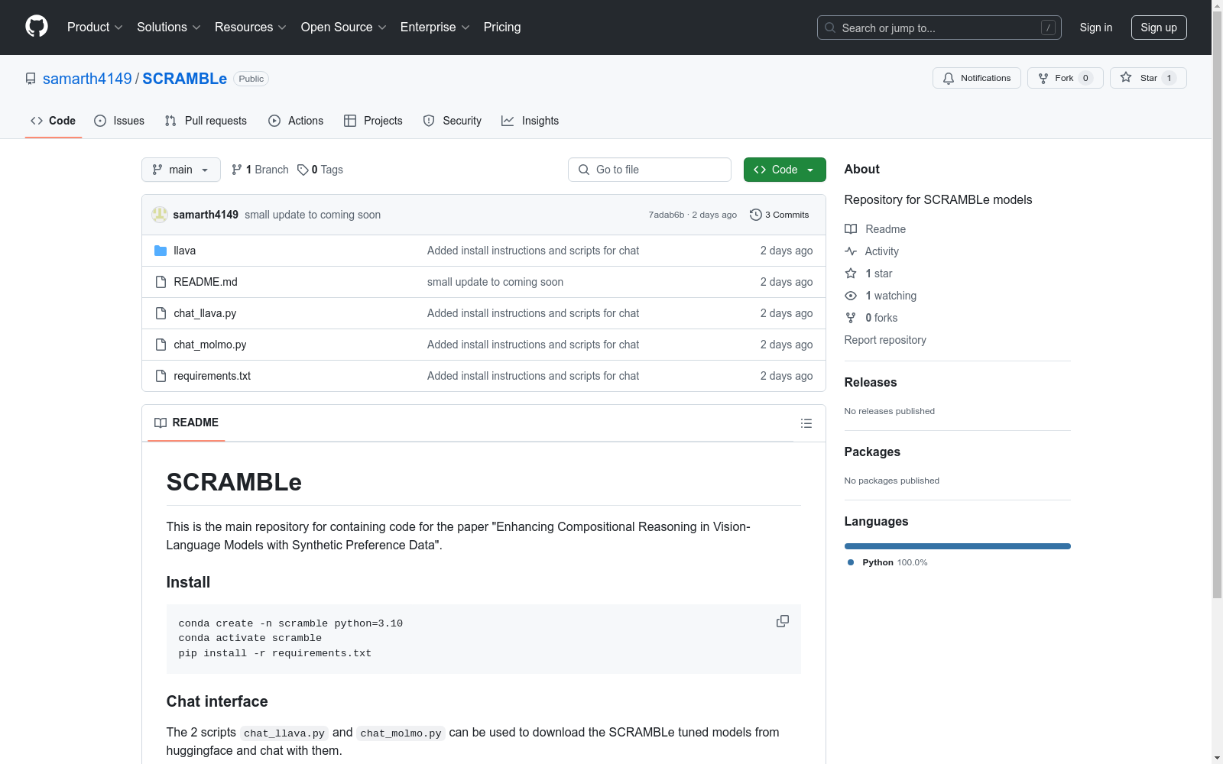Copy the install commands with the copy icon
Image resolution: width=1223 pixels, height=764 pixels.
pyautogui.click(x=783, y=621)
